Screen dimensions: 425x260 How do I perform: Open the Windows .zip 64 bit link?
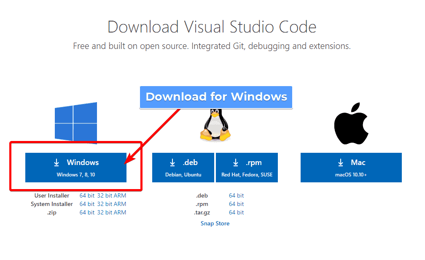point(87,212)
